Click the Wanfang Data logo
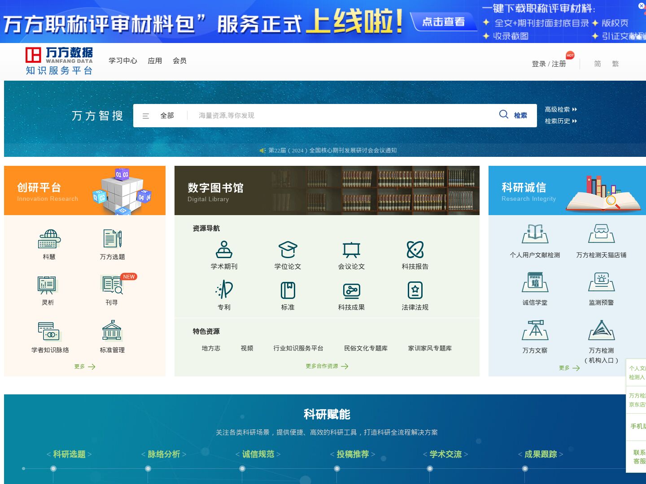Screen dimensions: 646x484 59,61
